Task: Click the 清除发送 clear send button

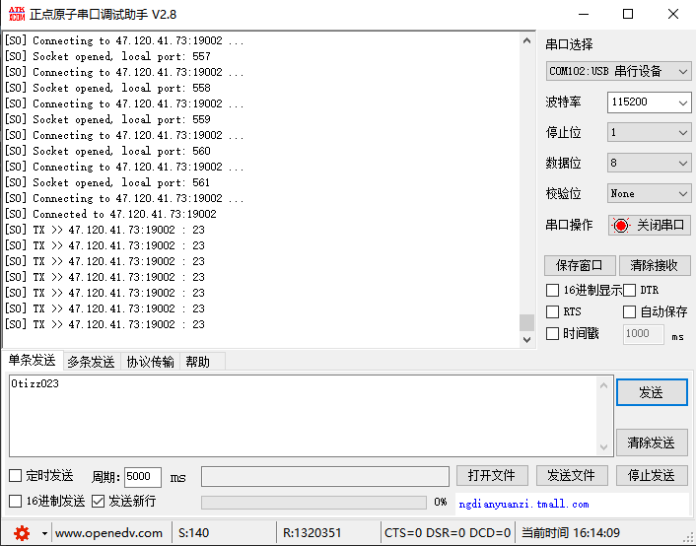Action: tap(652, 443)
